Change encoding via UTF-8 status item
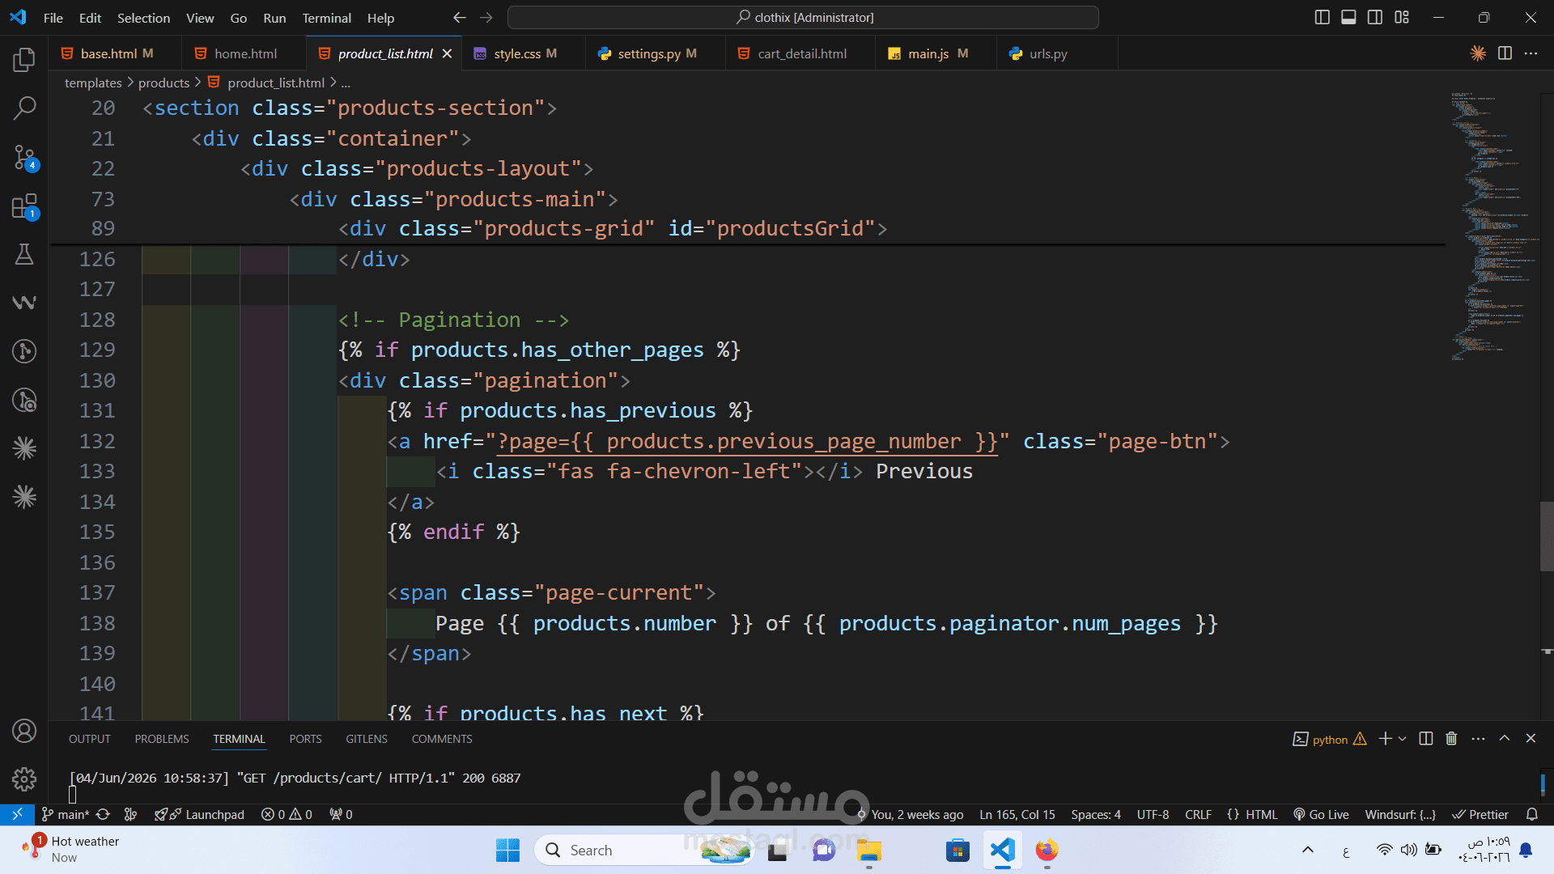 click(x=1153, y=814)
